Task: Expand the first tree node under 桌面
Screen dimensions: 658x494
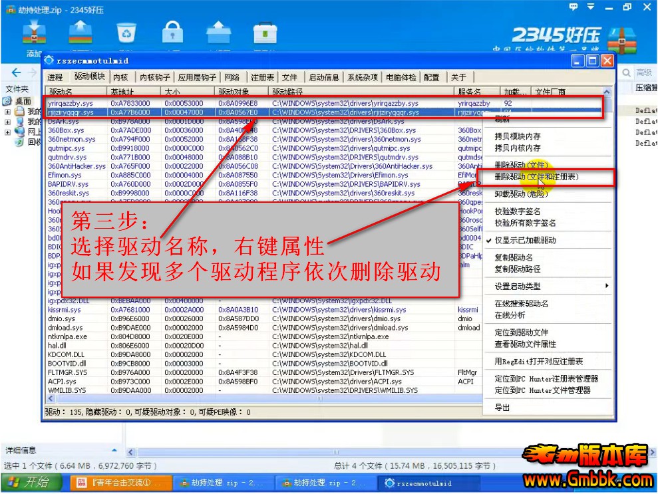Action: 7,112
